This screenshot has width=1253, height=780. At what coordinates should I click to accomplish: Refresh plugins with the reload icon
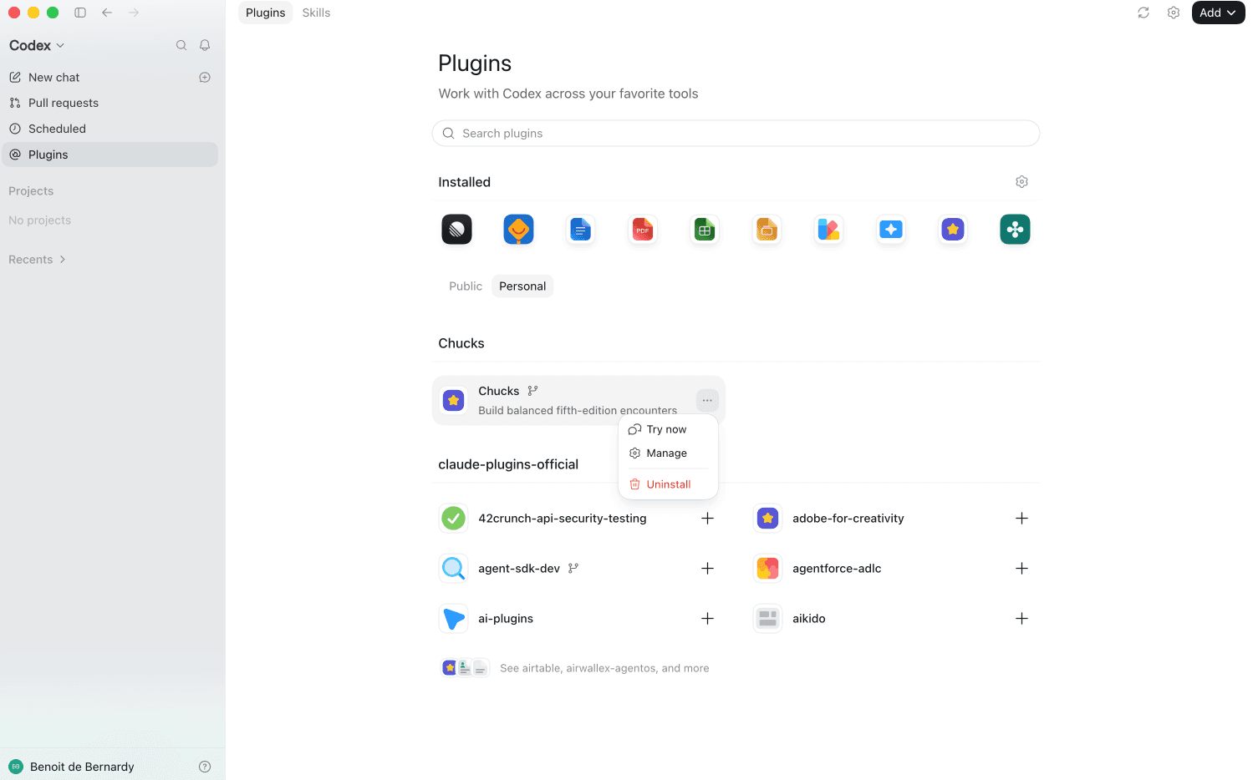1143,13
